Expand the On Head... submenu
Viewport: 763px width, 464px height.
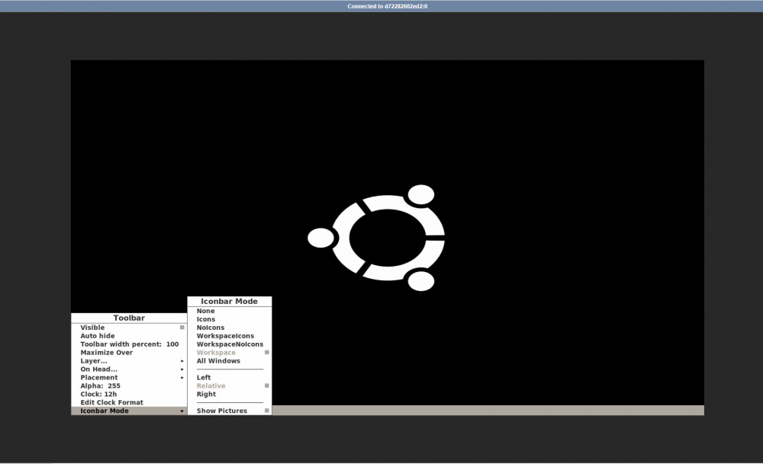tap(129, 370)
